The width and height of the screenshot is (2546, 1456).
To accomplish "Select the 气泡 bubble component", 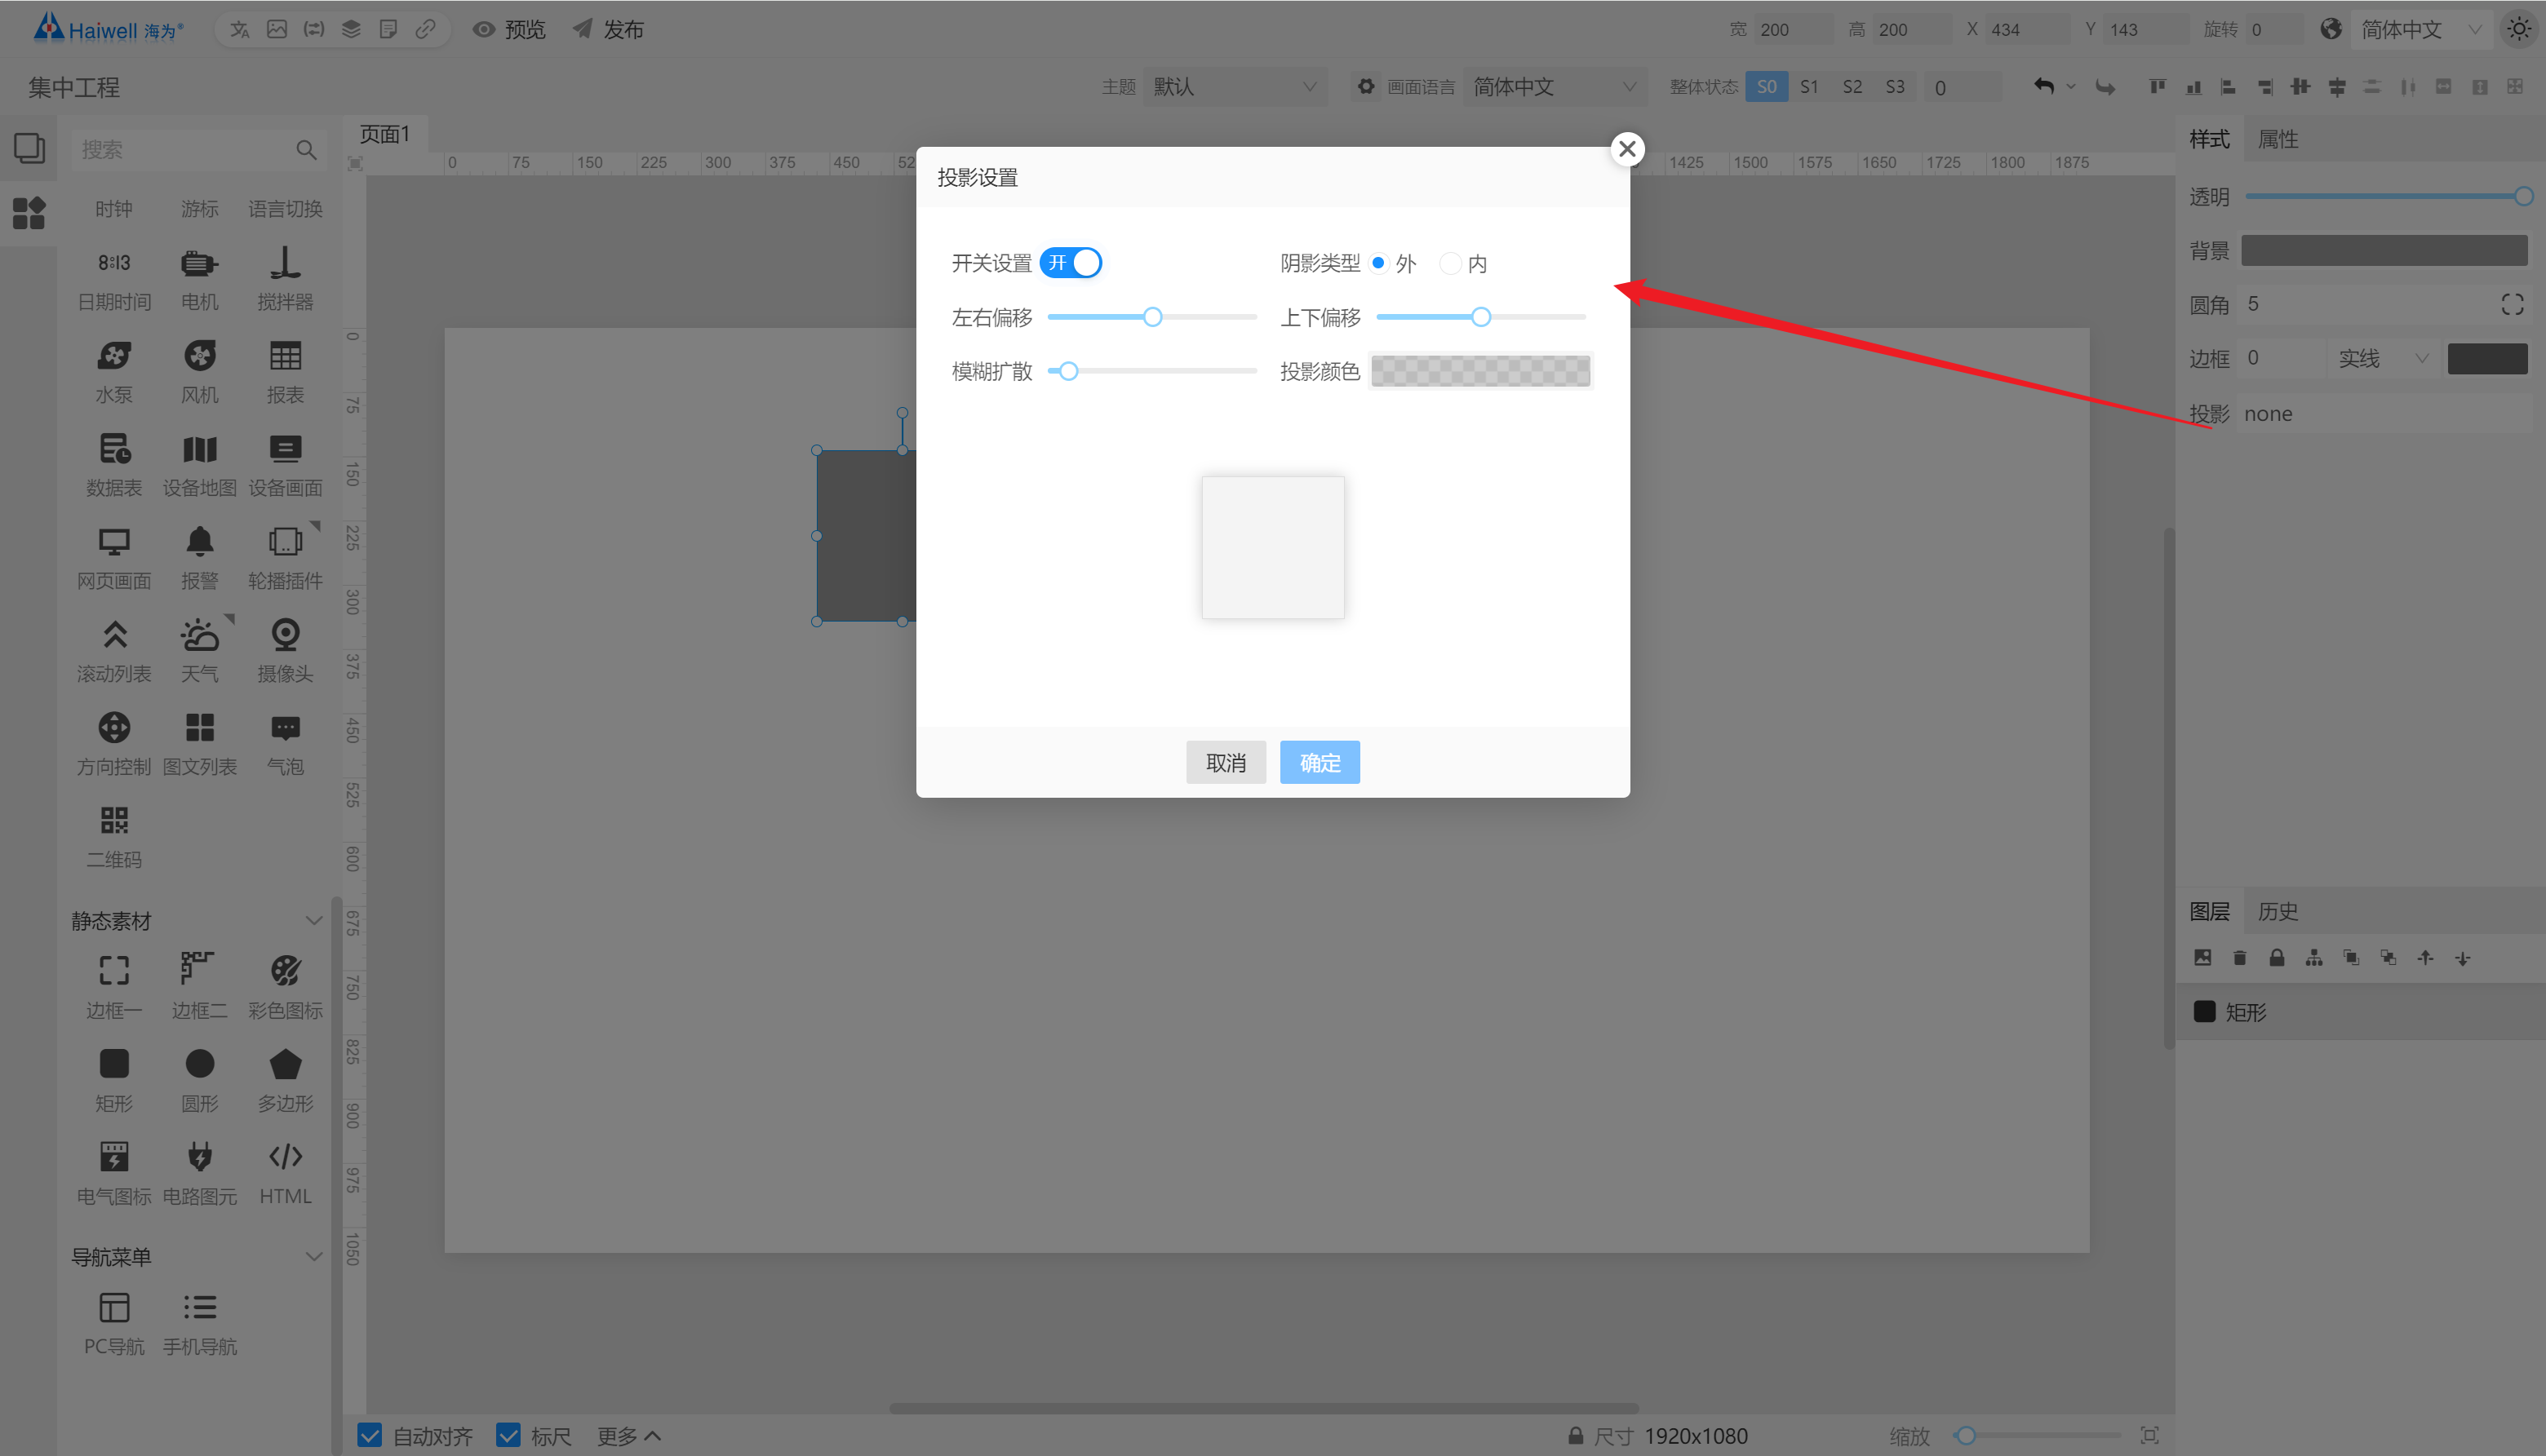I will (x=285, y=728).
